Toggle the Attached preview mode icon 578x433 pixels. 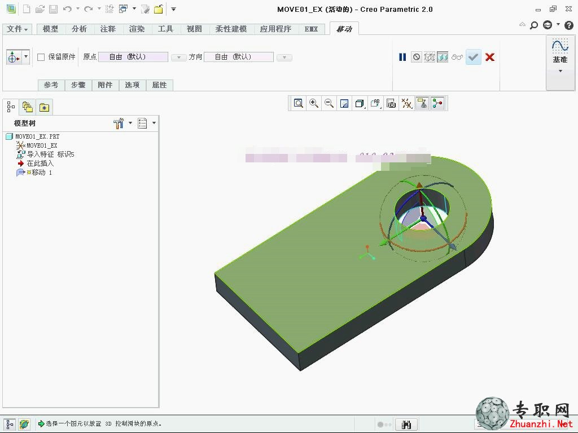(443, 57)
